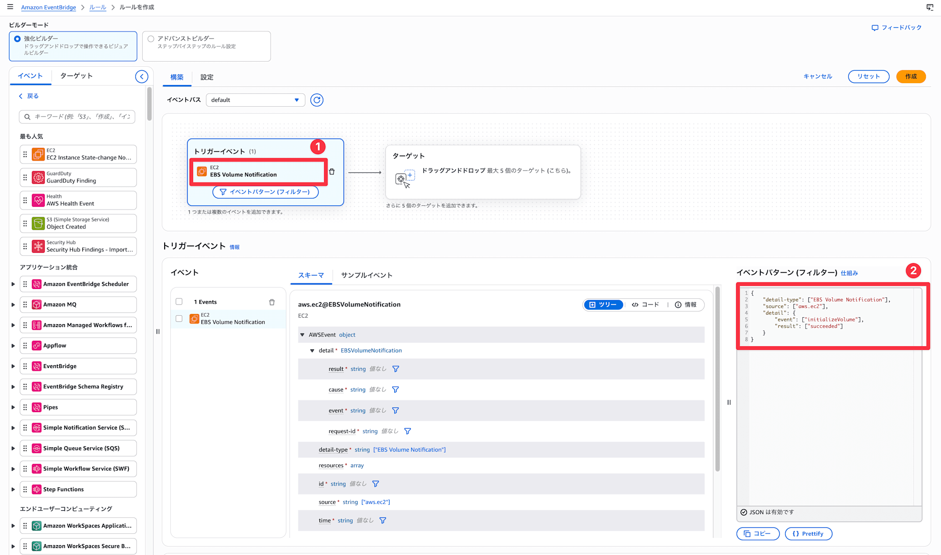The width and height of the screenshot is (941, 555).
Task: Click the EC2 Instance State-change icon
Action: click(x=38, y=154)
